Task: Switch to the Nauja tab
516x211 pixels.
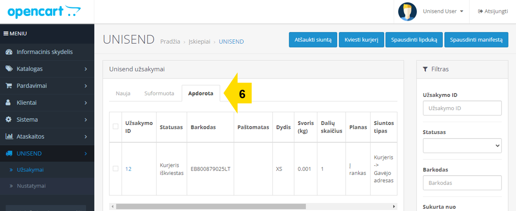Action: tap(123, 94)
